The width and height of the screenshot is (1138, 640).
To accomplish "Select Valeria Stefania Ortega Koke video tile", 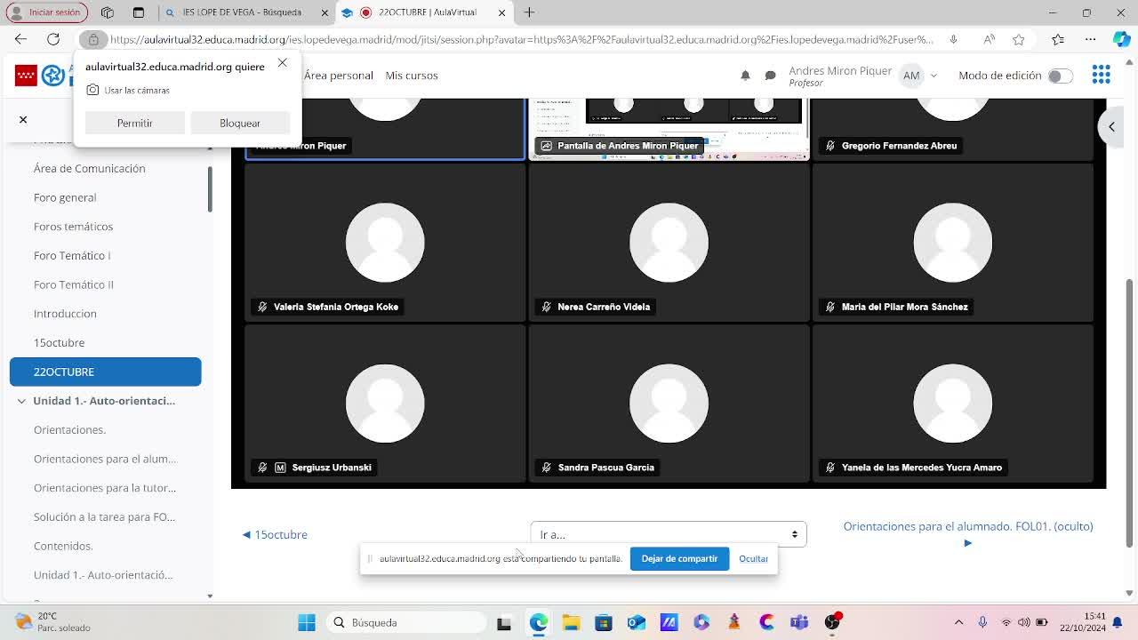I will coord(385,242).
